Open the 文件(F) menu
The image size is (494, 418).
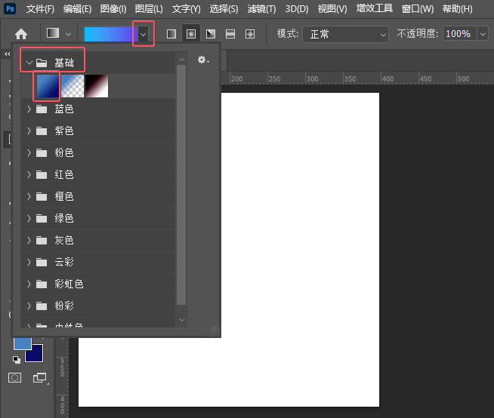40,8
